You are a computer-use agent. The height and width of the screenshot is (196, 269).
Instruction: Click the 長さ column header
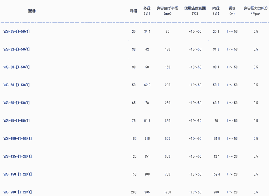tap(232, 9)
